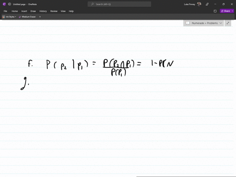Image resolution: width=236 pixels, height=177 pixels.
Task: Toggle full page view expand arrows
Action: 228,23
